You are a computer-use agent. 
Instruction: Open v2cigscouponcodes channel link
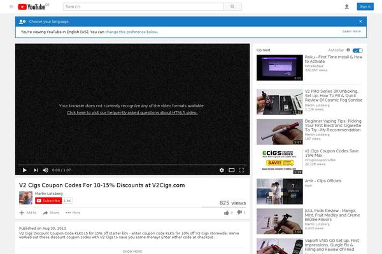click(x=320, y=160)
